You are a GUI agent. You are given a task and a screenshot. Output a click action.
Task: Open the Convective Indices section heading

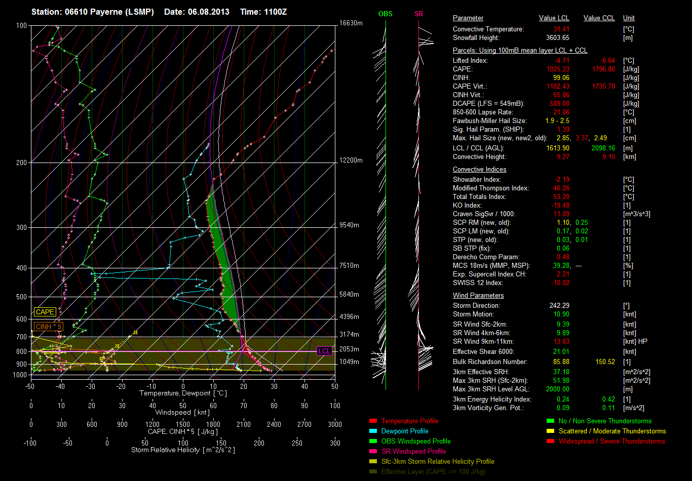click(479, 170)
